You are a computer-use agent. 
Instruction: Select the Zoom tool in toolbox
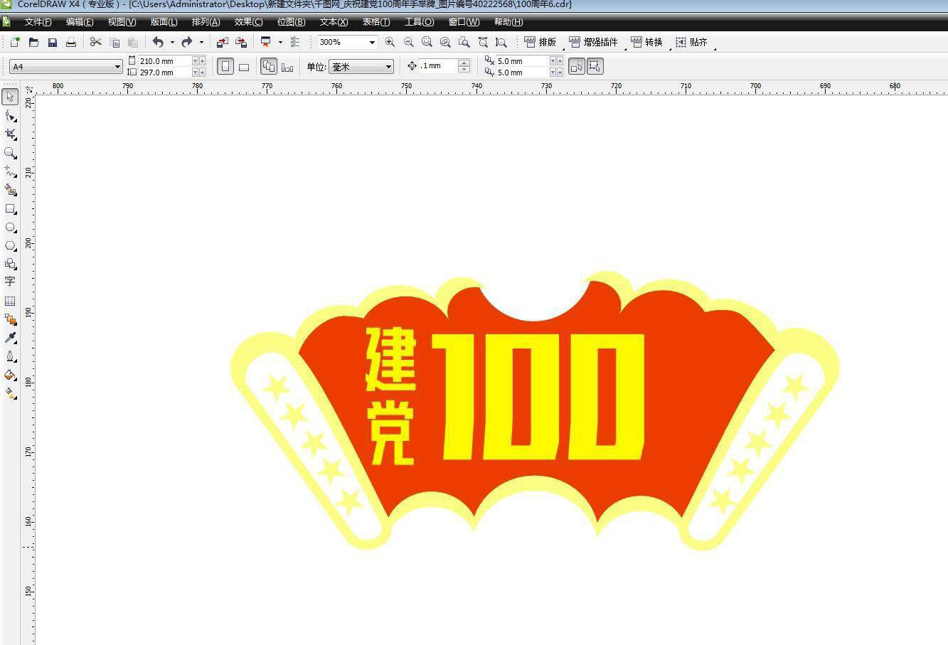click(11, 153)
